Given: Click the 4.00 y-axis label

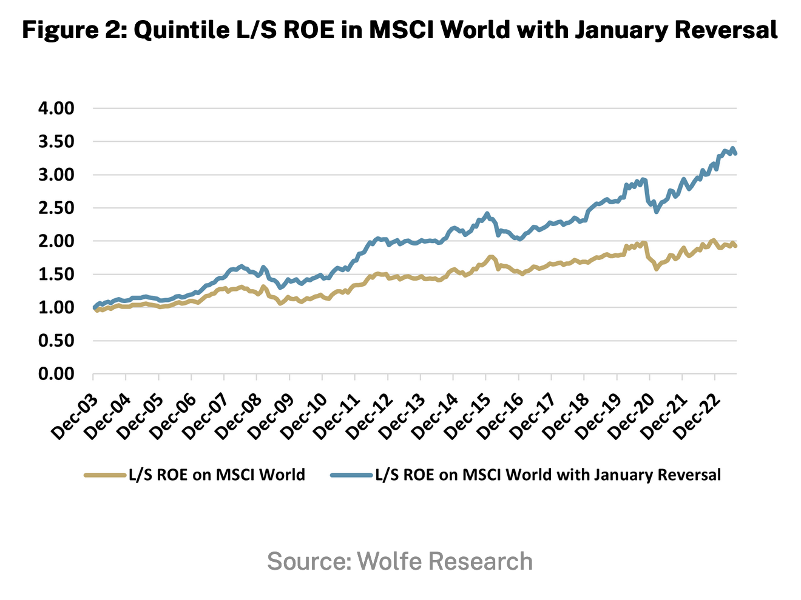Looking at the screenshot, I should [56, 108].
